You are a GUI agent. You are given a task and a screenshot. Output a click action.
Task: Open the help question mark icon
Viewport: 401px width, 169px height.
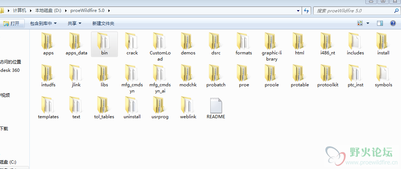[x=393, y=23]
